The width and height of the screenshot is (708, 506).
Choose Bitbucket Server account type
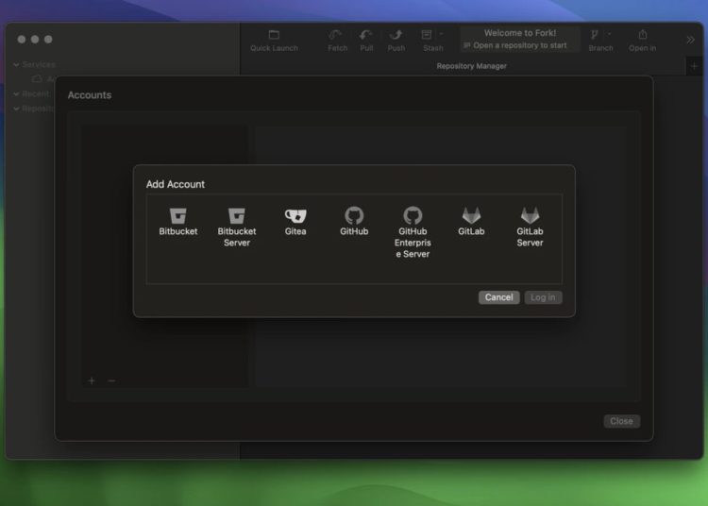[x=237, y=227]
